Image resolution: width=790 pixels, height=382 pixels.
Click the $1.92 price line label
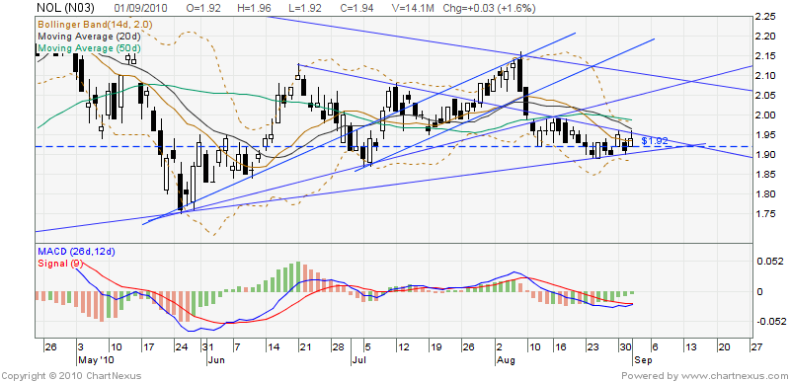[655, 141]
